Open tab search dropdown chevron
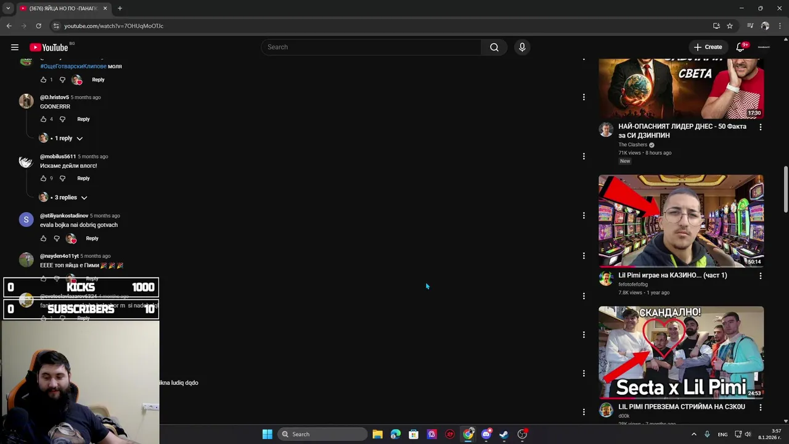This screenshot has height=444, width=789. tap(8, 9)
